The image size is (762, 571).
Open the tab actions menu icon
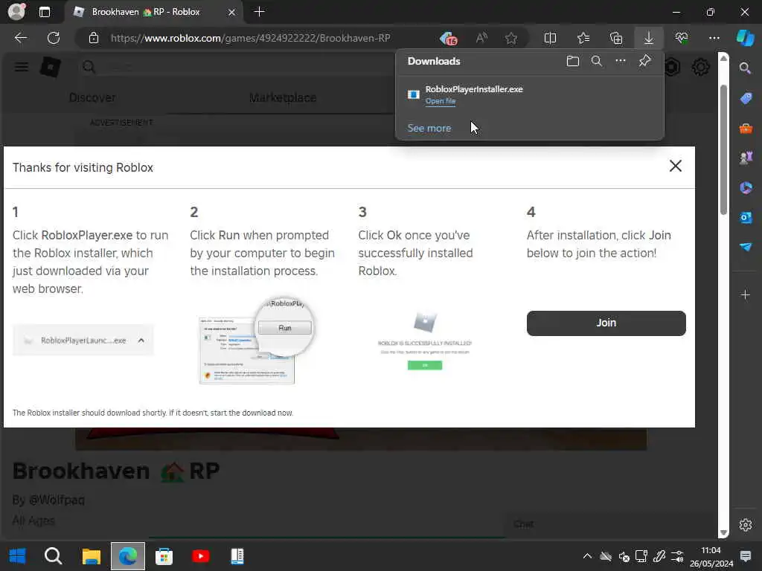(44, 12)
